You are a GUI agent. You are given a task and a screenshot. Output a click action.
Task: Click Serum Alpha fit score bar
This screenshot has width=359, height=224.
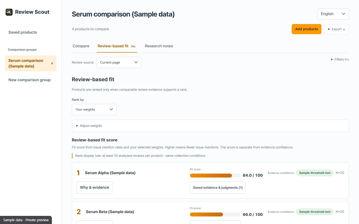pos(215,176)
